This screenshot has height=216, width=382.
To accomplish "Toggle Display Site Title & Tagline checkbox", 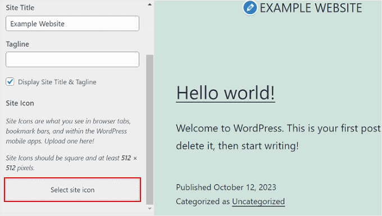I will (10, 82).
